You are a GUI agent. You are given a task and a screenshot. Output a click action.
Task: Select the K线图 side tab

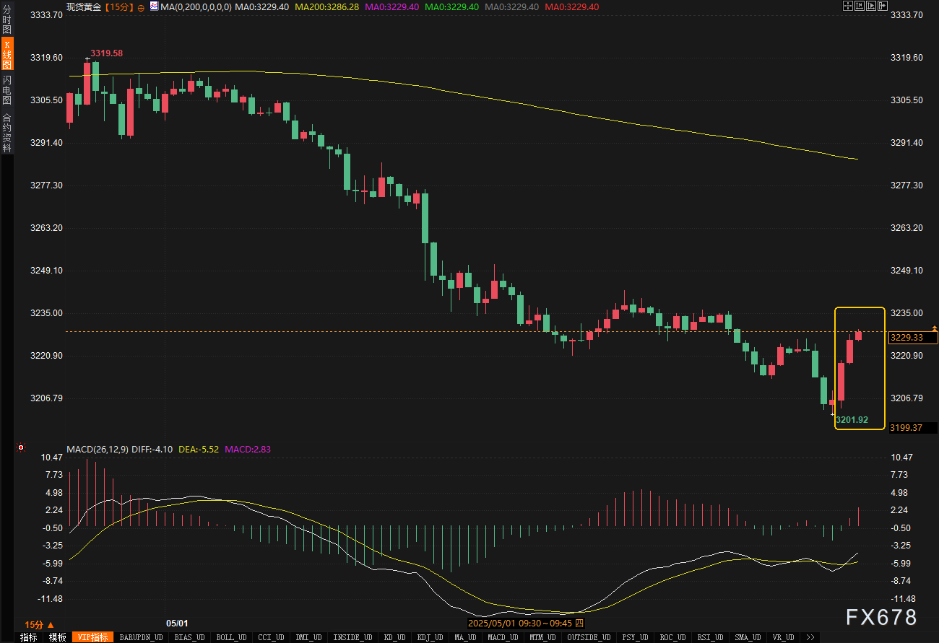click(x=7, y=54)
